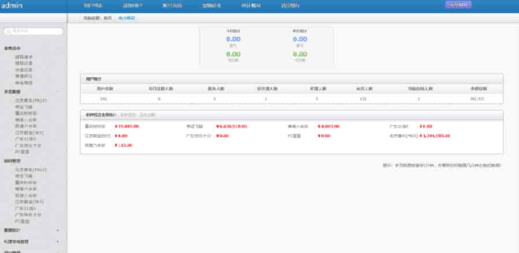Screen dimensions: 519x253
Task: Open 提现请求 in the sidebar
Action: [x=24, y=56]
